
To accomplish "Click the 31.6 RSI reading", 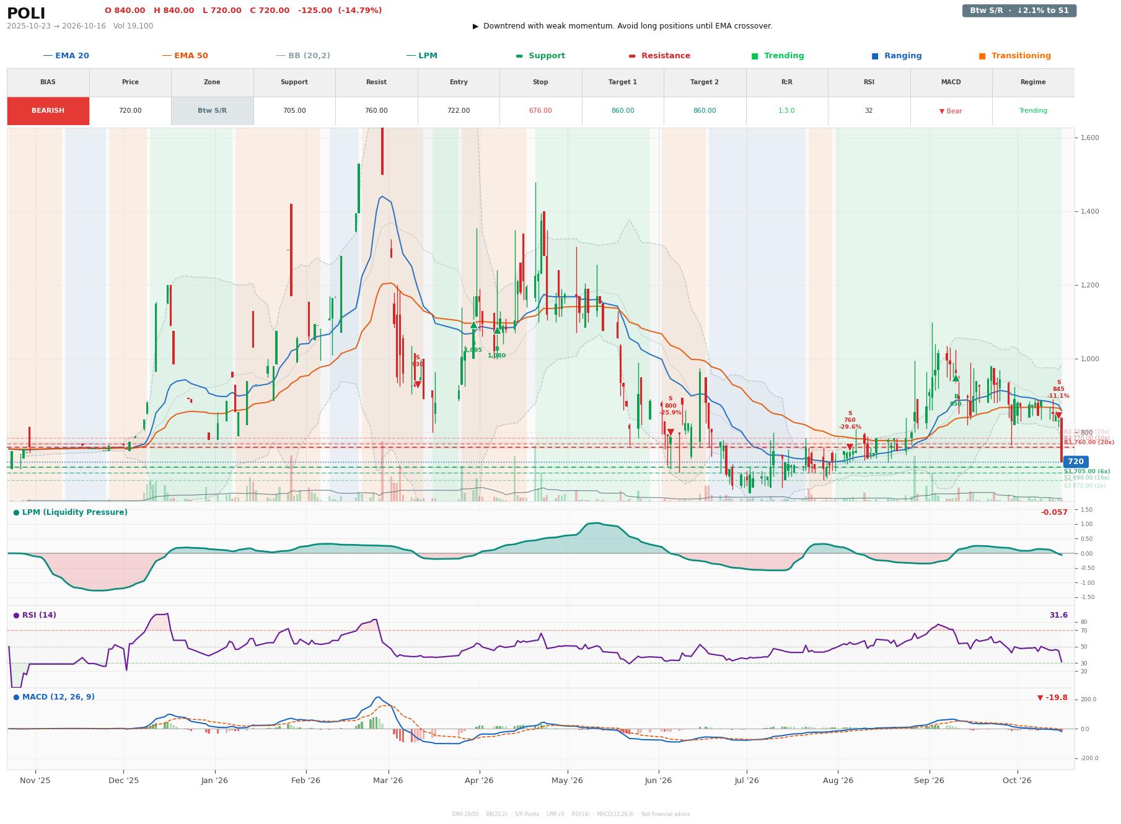I will 1058,615.
